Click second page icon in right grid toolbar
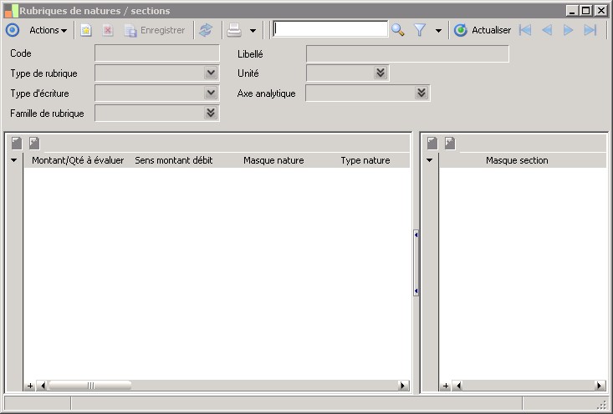Screen dimensions: 613x414 coord(450,144)
